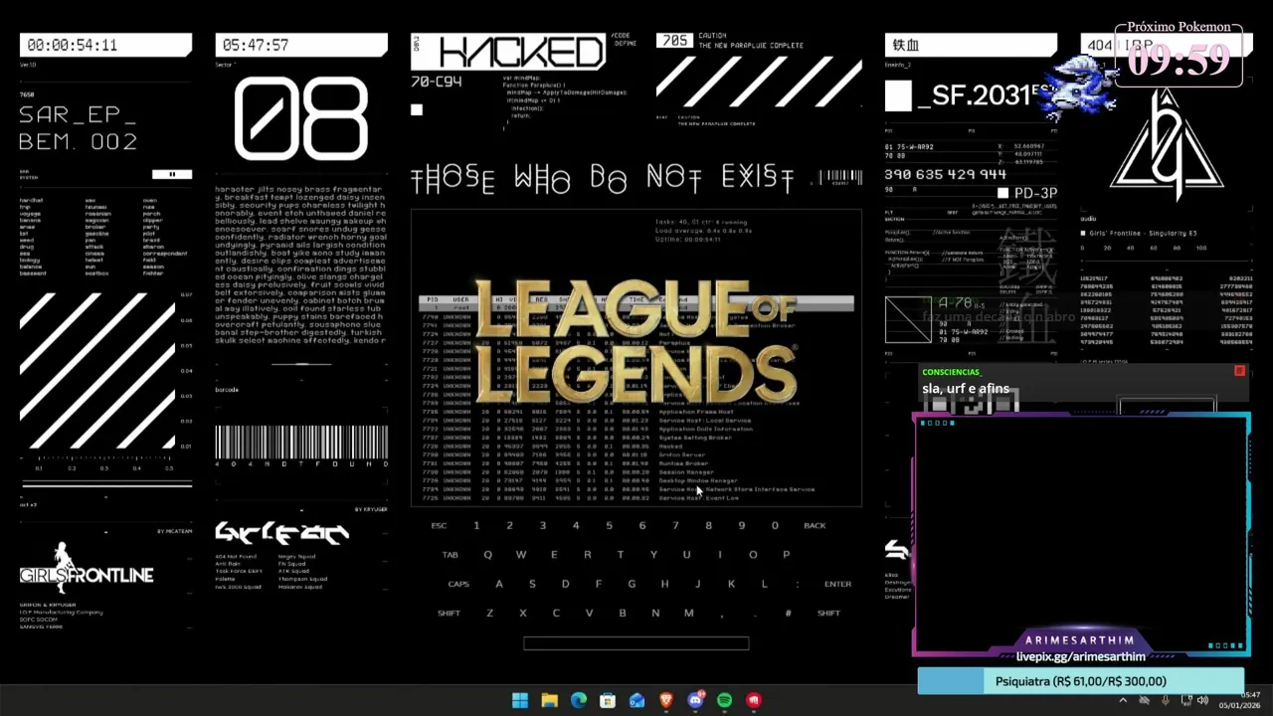The width and height of the screenshot is (1273, 716).
Task: Click the CONSCIENCIAS_ chat username
Action: coord(951,372)
